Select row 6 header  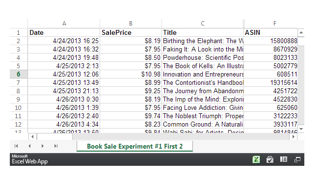click(19, 74)
